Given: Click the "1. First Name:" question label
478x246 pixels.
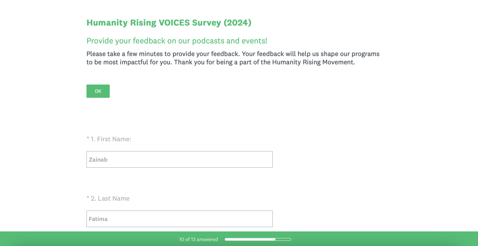Looking at the screenshot, I should pos(111,139).
